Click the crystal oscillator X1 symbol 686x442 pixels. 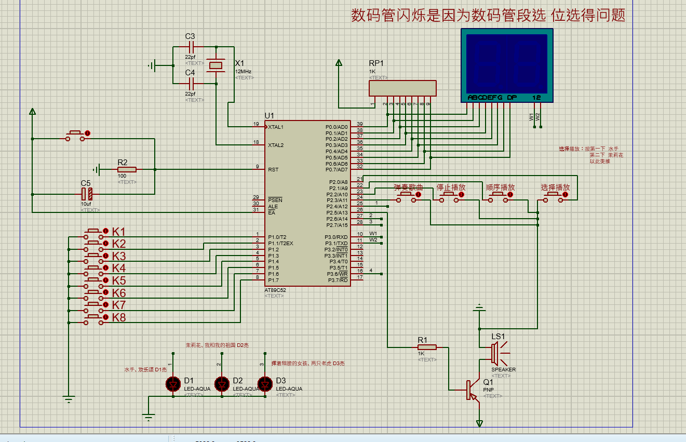tap(216, 65)
